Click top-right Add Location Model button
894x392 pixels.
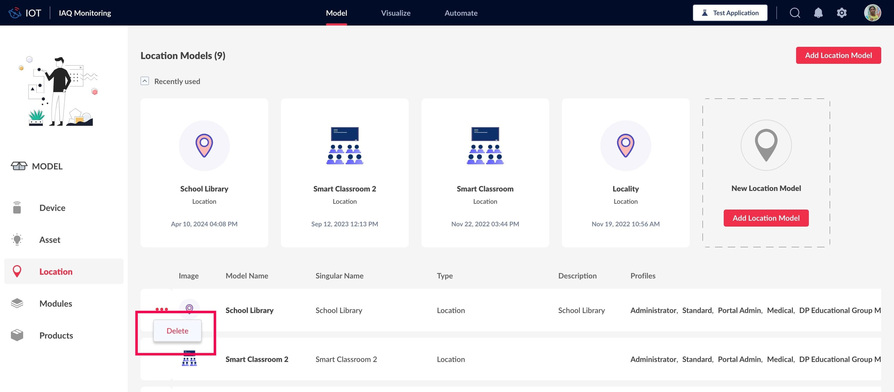(x=838, y=55)
